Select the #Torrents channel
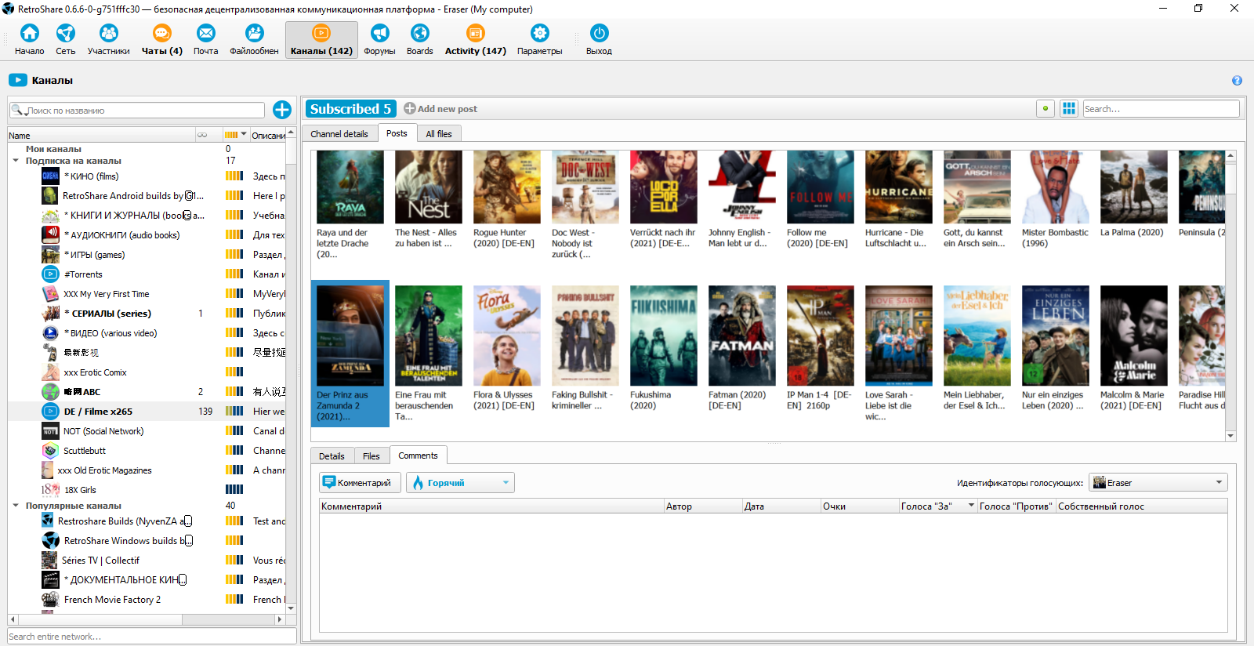Screen dimensions: 1254x646 click(147, 274)
